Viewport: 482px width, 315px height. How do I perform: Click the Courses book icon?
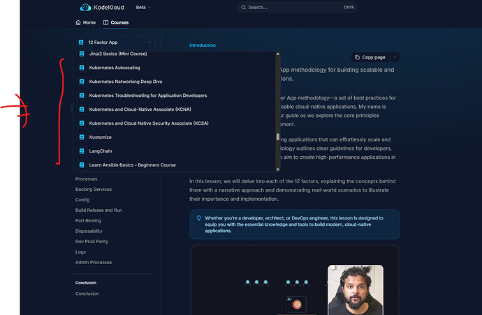(105, 22)
